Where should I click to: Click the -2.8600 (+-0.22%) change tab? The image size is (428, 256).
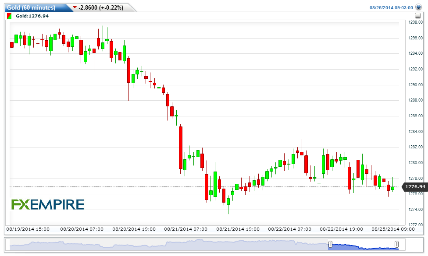coord(100,8)
